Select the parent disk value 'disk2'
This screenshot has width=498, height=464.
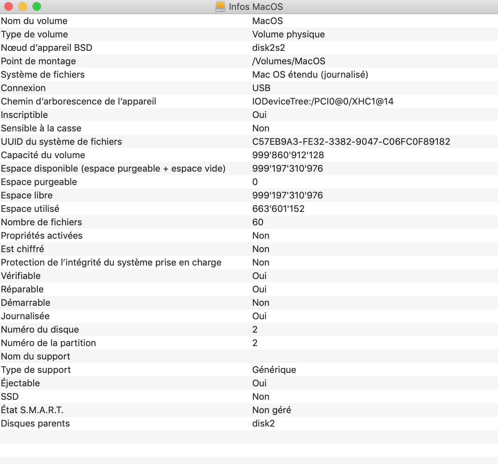[x=264, y=423]
